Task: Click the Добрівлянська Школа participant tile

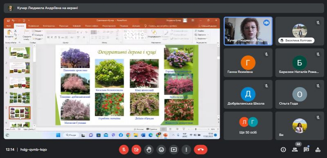Action: click(x=248, y=94)
